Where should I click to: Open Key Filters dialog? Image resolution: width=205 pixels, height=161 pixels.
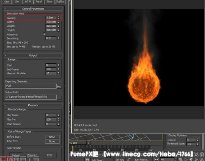[x=142, y=160]
